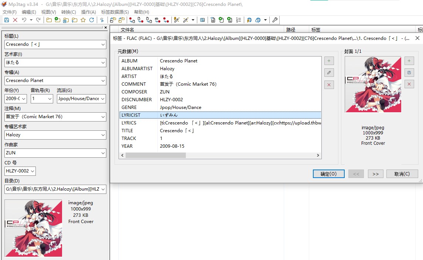Screen dimensions: 423x260
Task: Add a directory with the green-plus folder icon
Action: click(57, 20)
